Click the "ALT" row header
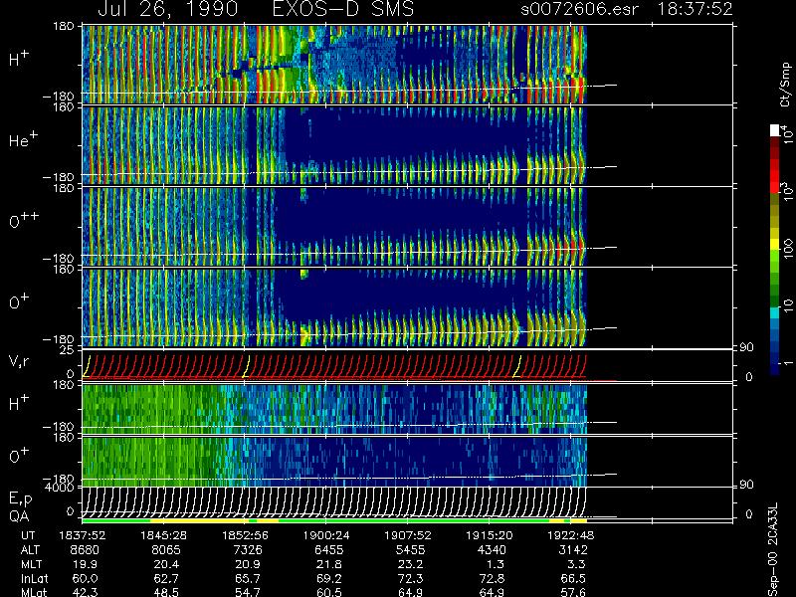 click(31, 550)
